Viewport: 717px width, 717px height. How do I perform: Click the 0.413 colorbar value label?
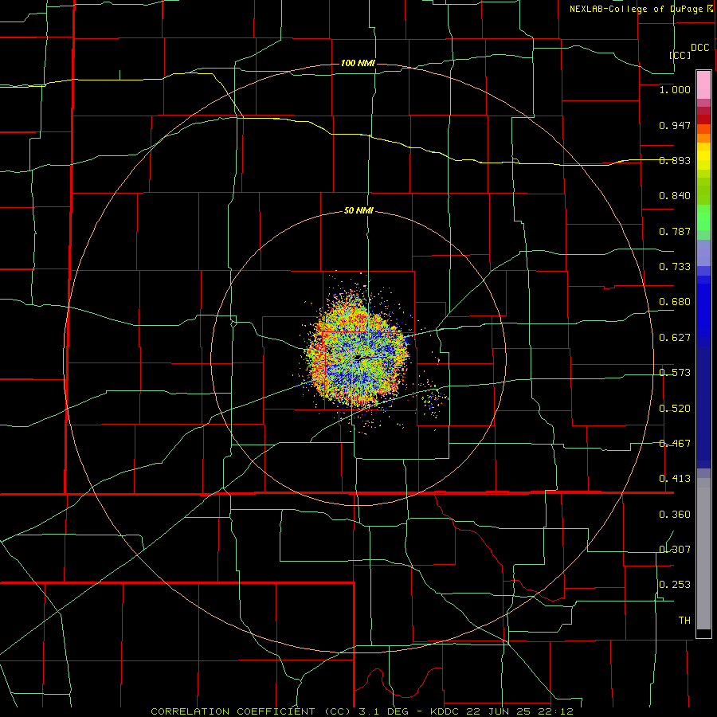coord(675,479)
